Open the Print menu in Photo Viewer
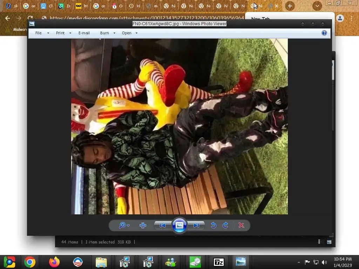Screen dimensions: 359x269 click(60, 33)
